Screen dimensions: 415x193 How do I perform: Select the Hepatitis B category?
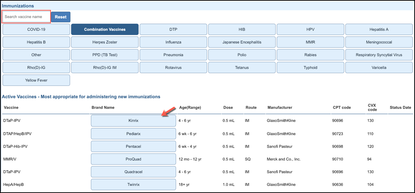point(36,42)
